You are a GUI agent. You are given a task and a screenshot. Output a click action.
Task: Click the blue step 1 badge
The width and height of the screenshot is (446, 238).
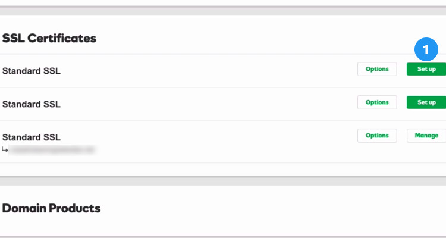click(x=426, y=50)
